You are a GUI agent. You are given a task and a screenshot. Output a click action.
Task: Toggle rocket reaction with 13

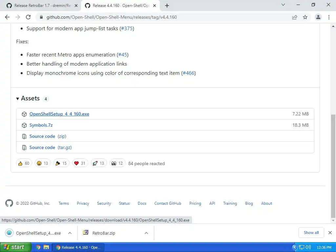(98, 163)
